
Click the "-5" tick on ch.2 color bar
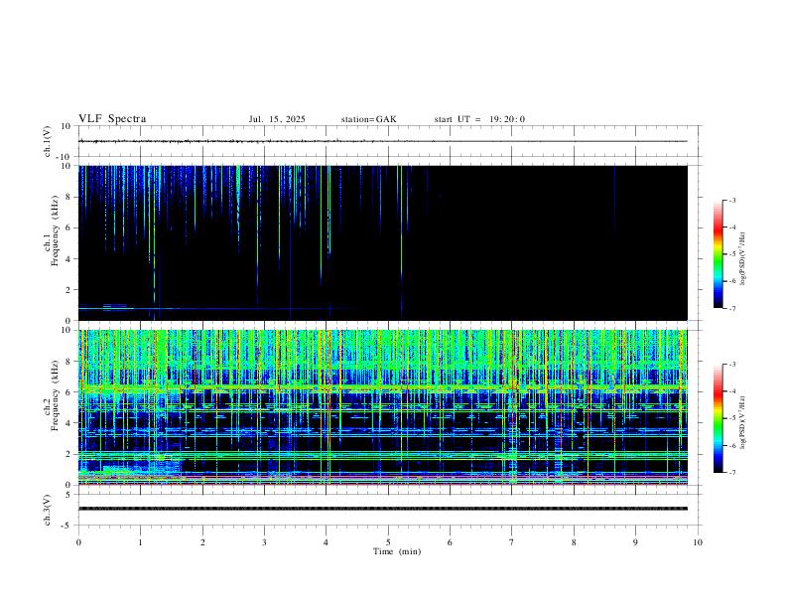click(x=732, y=418)
